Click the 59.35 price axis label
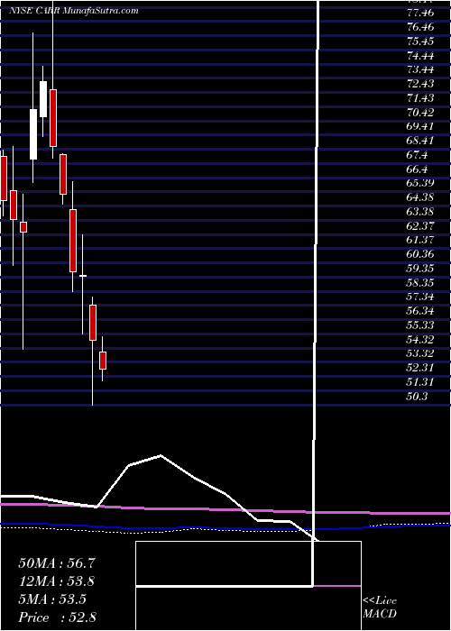Screen dimensions: 451x631 click(420, 269)
